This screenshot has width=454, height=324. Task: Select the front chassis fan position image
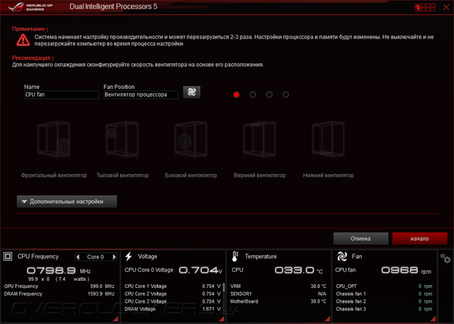pos(54,139)
